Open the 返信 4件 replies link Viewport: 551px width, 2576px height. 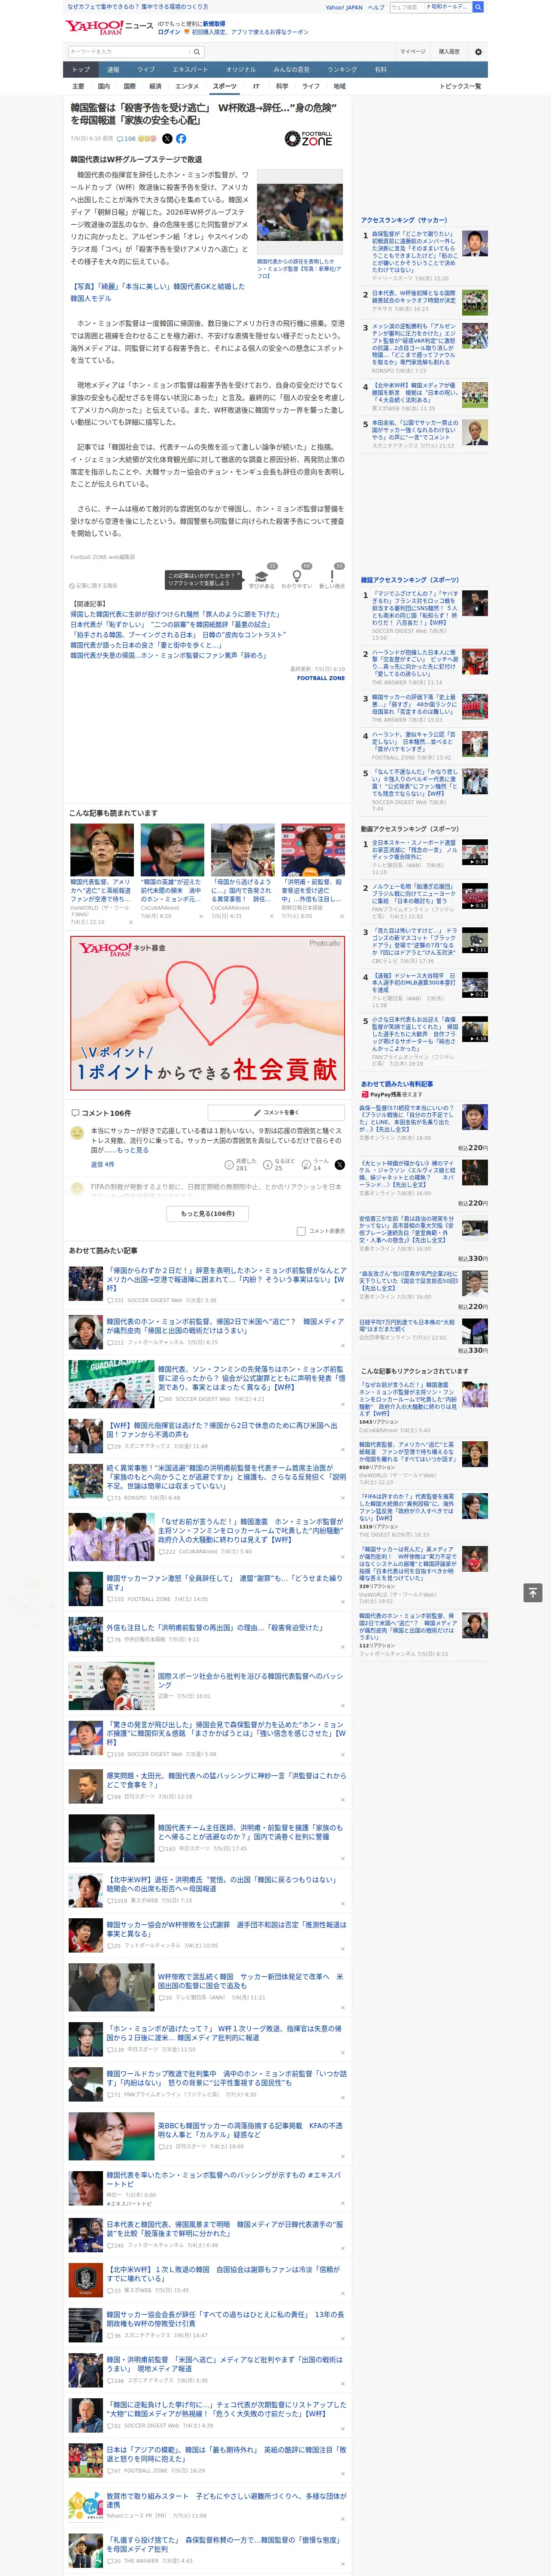[x=103, y=1164]
